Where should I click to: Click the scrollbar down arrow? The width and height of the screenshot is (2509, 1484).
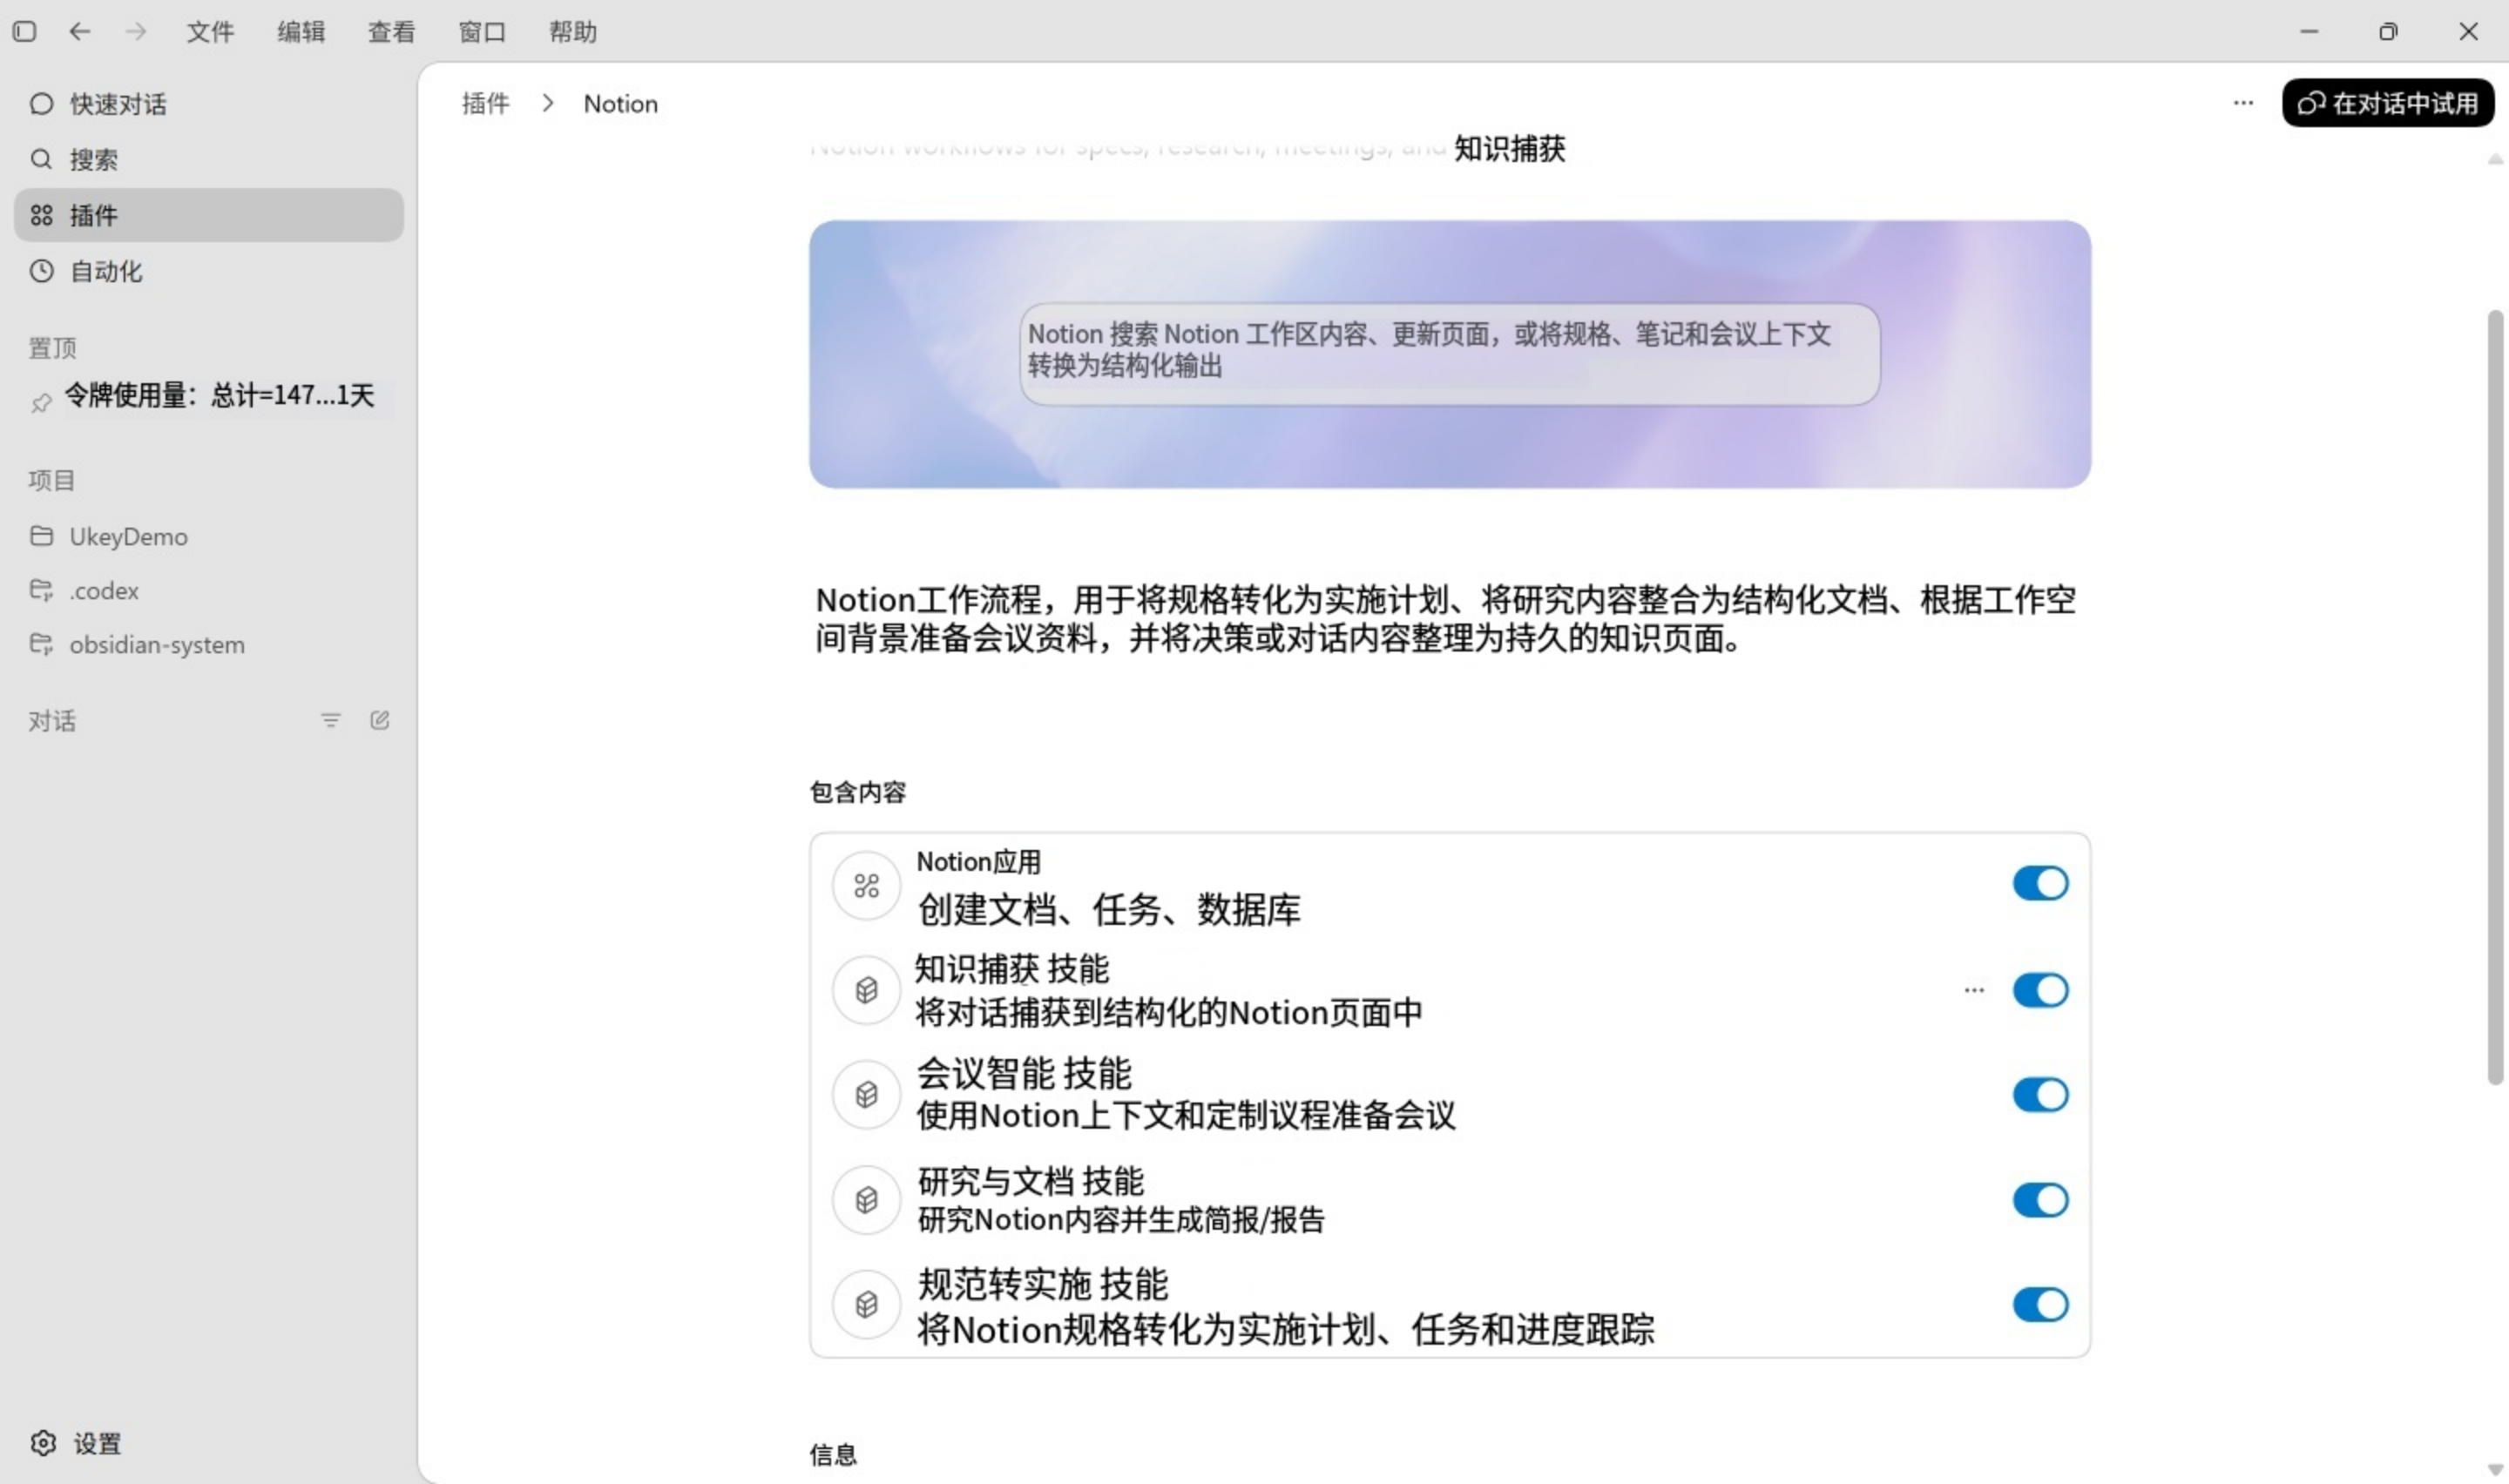point(2495,1468)
